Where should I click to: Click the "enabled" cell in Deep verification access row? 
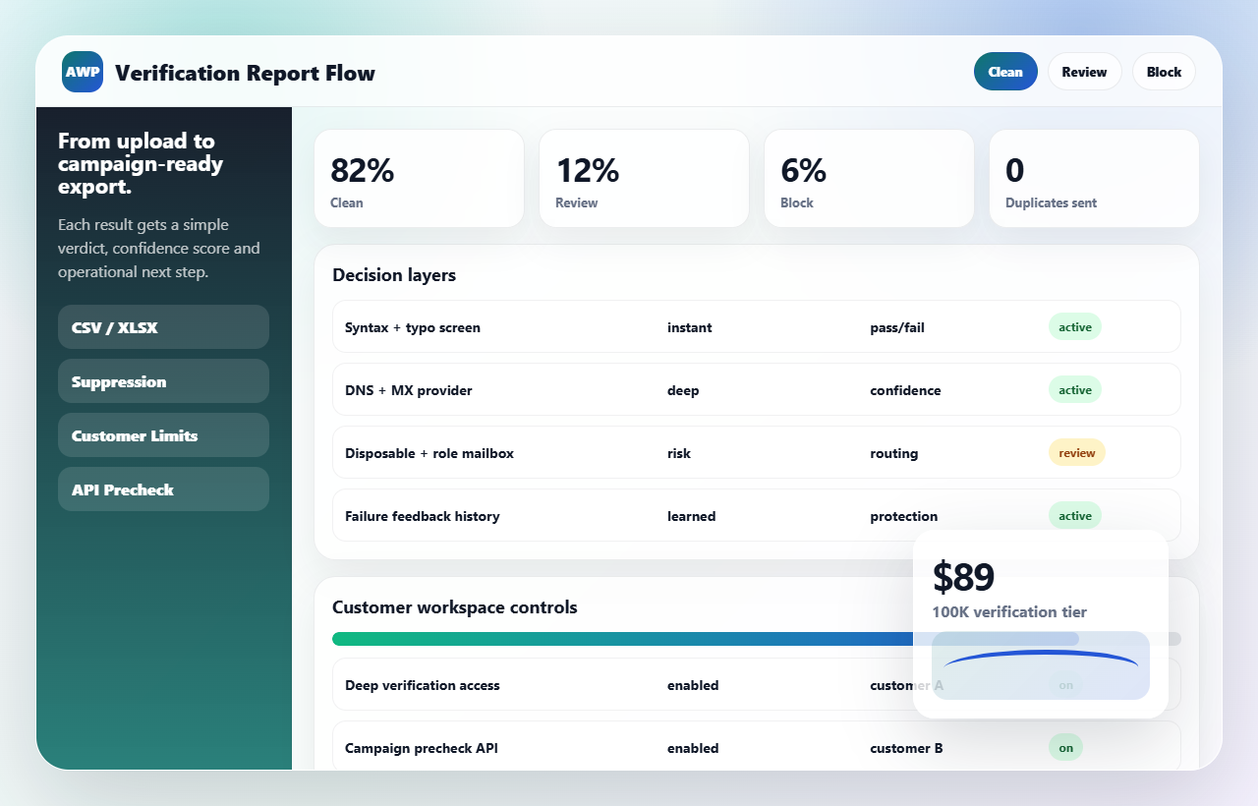click(693, 685)
